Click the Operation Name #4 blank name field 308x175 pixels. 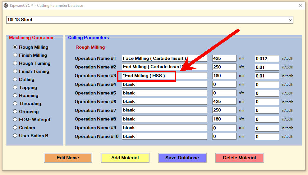click(x=164, y=84)
